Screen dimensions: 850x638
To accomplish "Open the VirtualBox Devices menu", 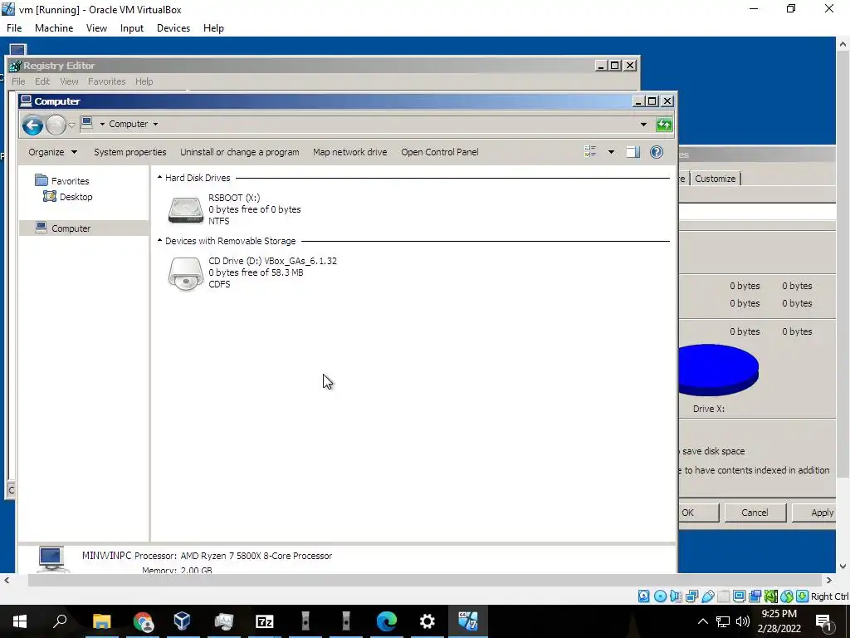I will click(173, 28).
